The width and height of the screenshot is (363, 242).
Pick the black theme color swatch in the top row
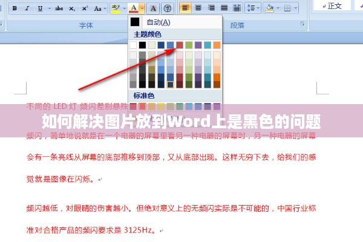[x=142, y=45]
